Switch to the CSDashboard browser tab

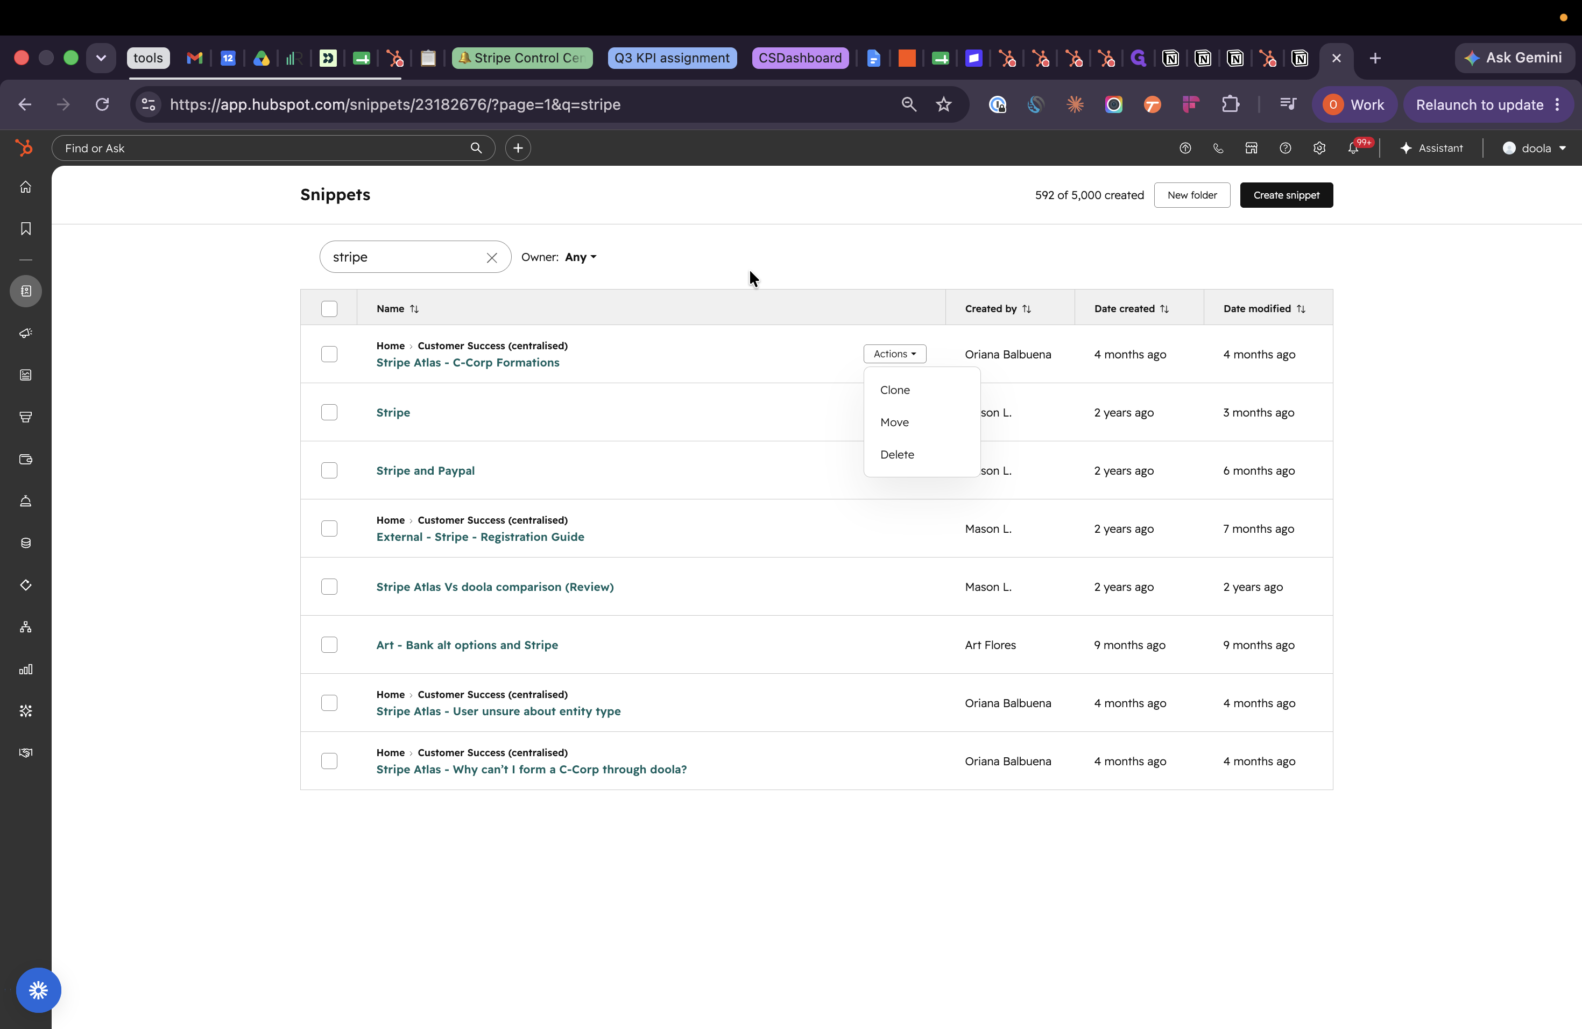pyautogui.click(x=800, y=58)
